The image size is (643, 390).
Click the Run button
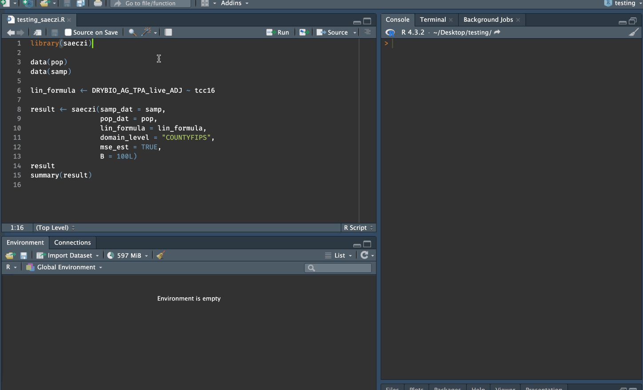pyautogui.click(x=278, y=32)
